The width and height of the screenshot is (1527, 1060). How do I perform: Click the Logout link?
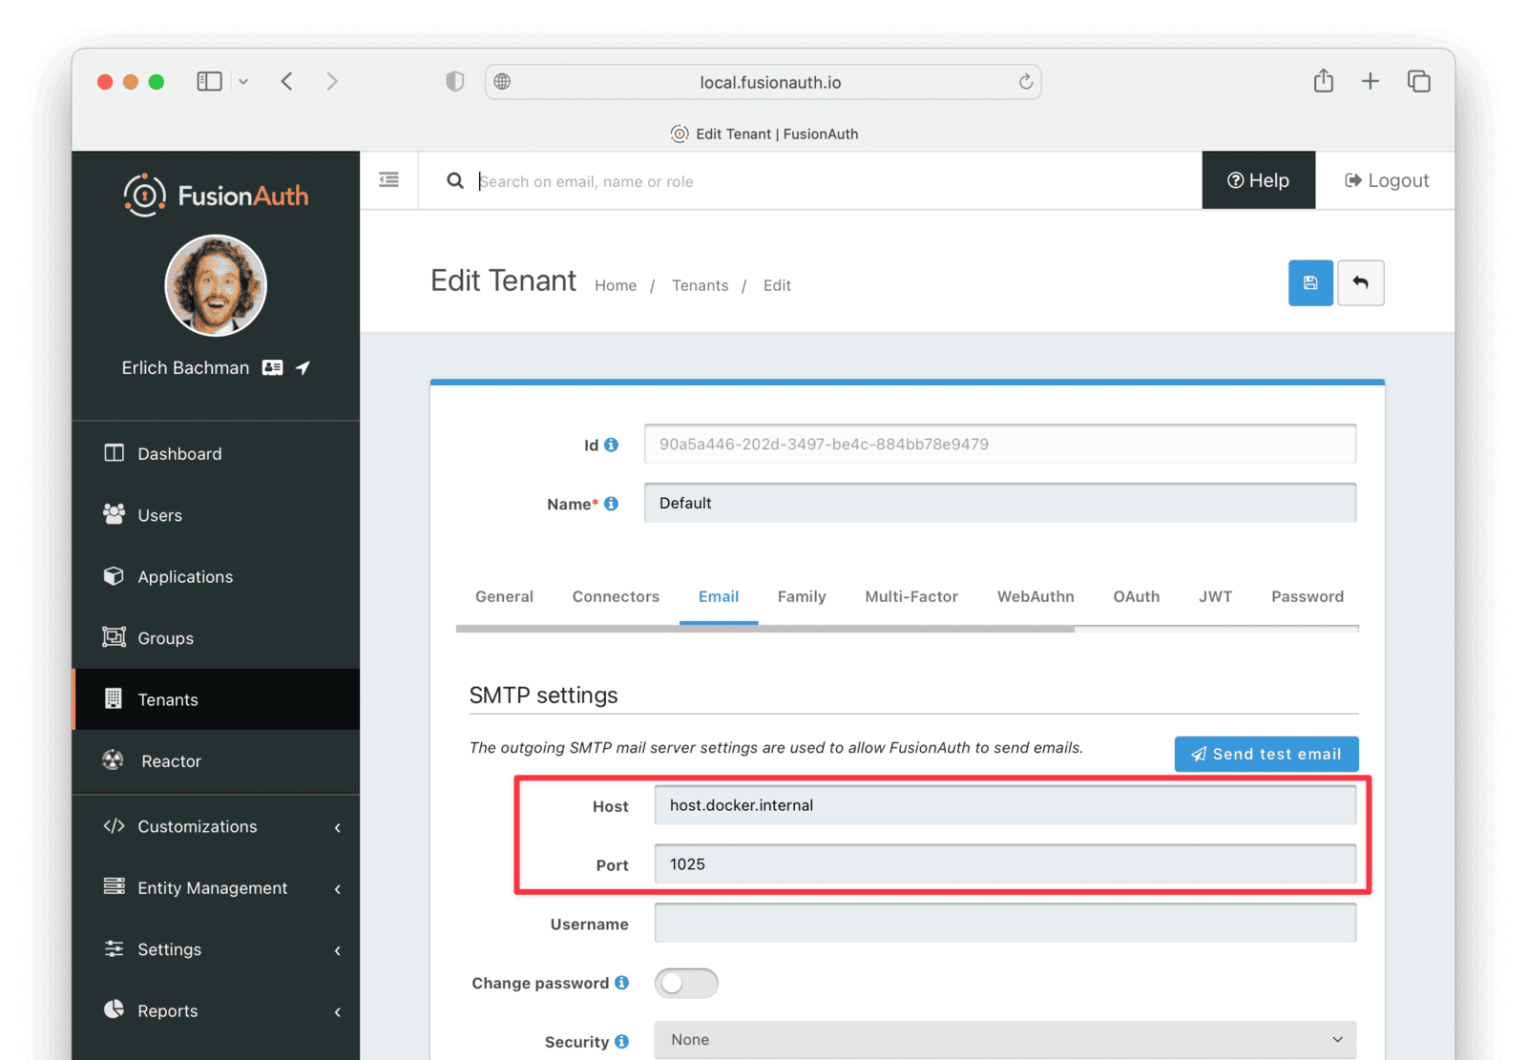tap(1386, 180)
